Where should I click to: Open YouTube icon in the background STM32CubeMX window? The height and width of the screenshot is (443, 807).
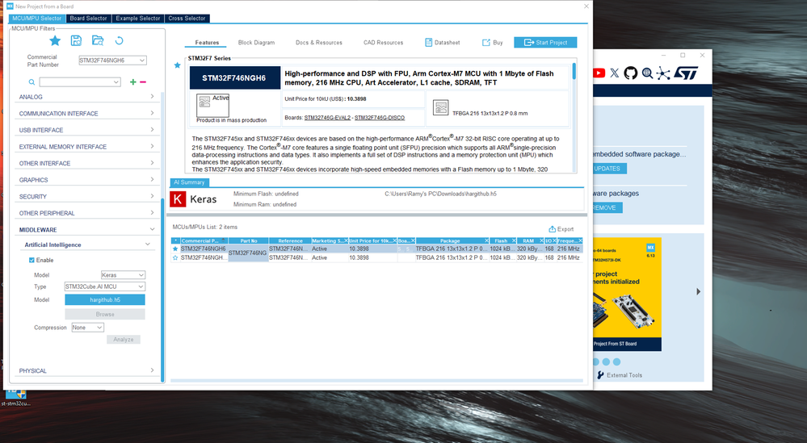(599, 73)
